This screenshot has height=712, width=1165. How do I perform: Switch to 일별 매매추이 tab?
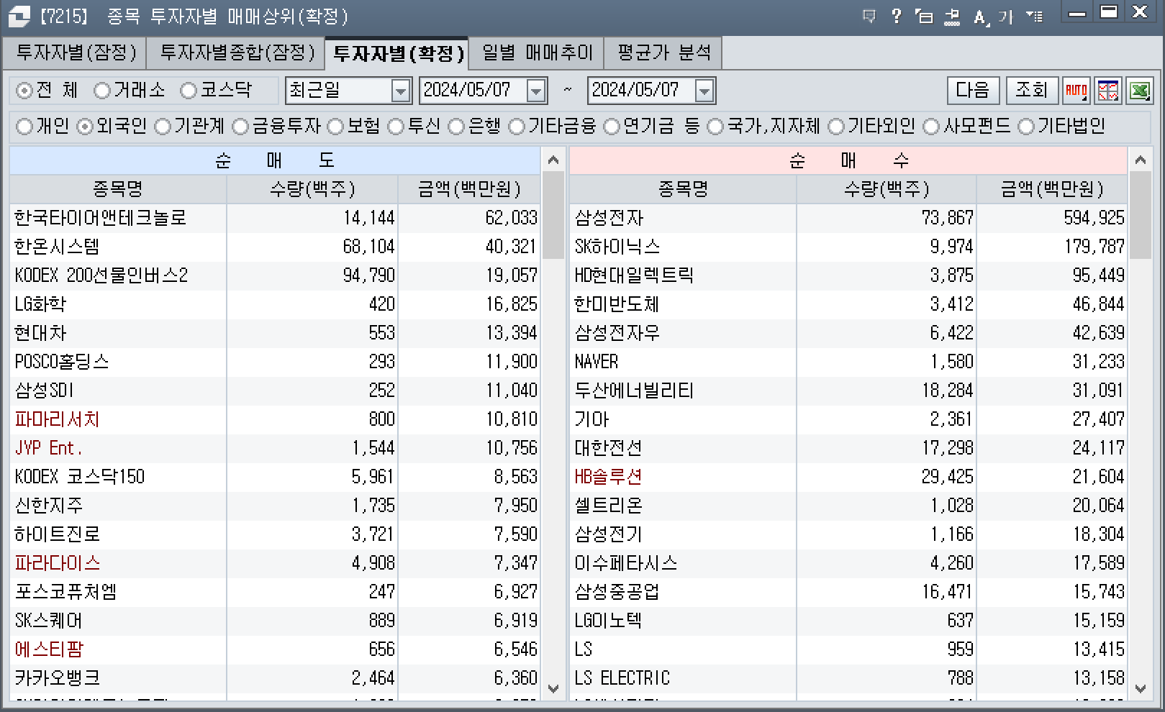pos(537,53)
